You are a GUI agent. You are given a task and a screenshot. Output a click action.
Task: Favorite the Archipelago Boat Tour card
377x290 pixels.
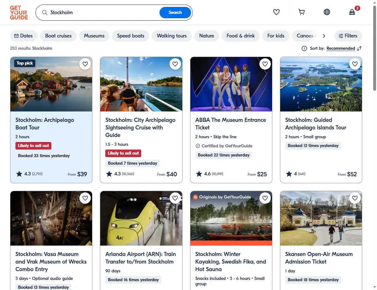[x=85, y=64]
